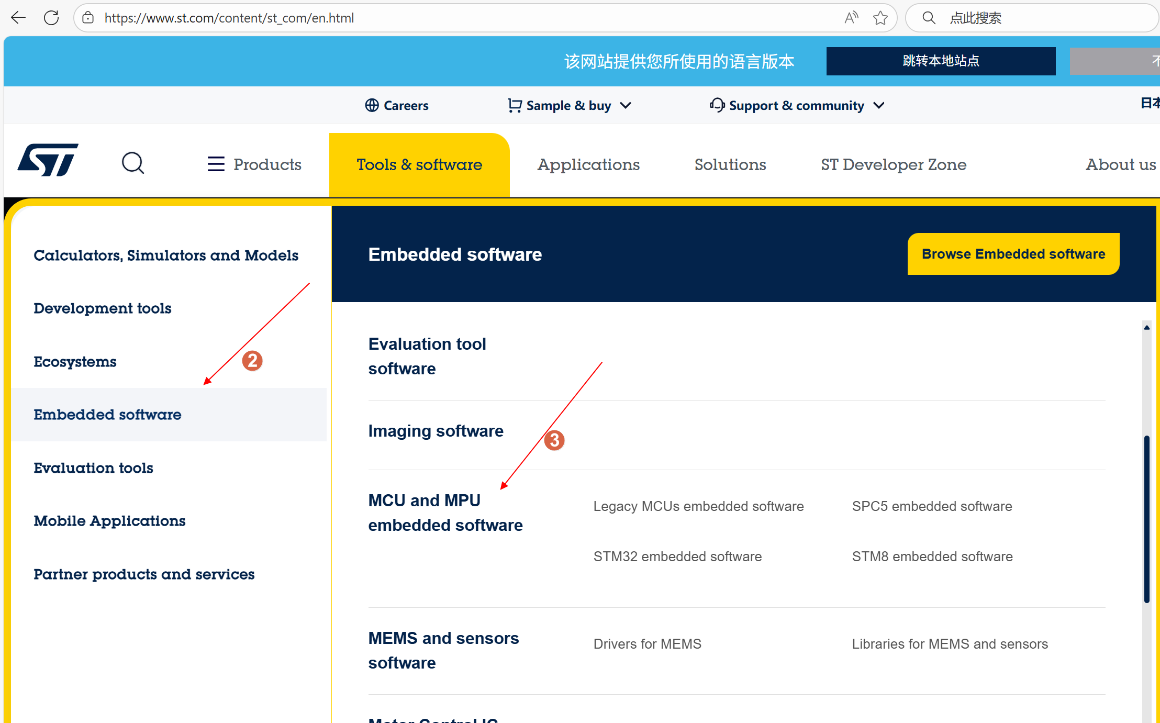Click the cart icon beside Sample & buy
The height and width of the screenshot is (723, 1160).
coord(515,105)
